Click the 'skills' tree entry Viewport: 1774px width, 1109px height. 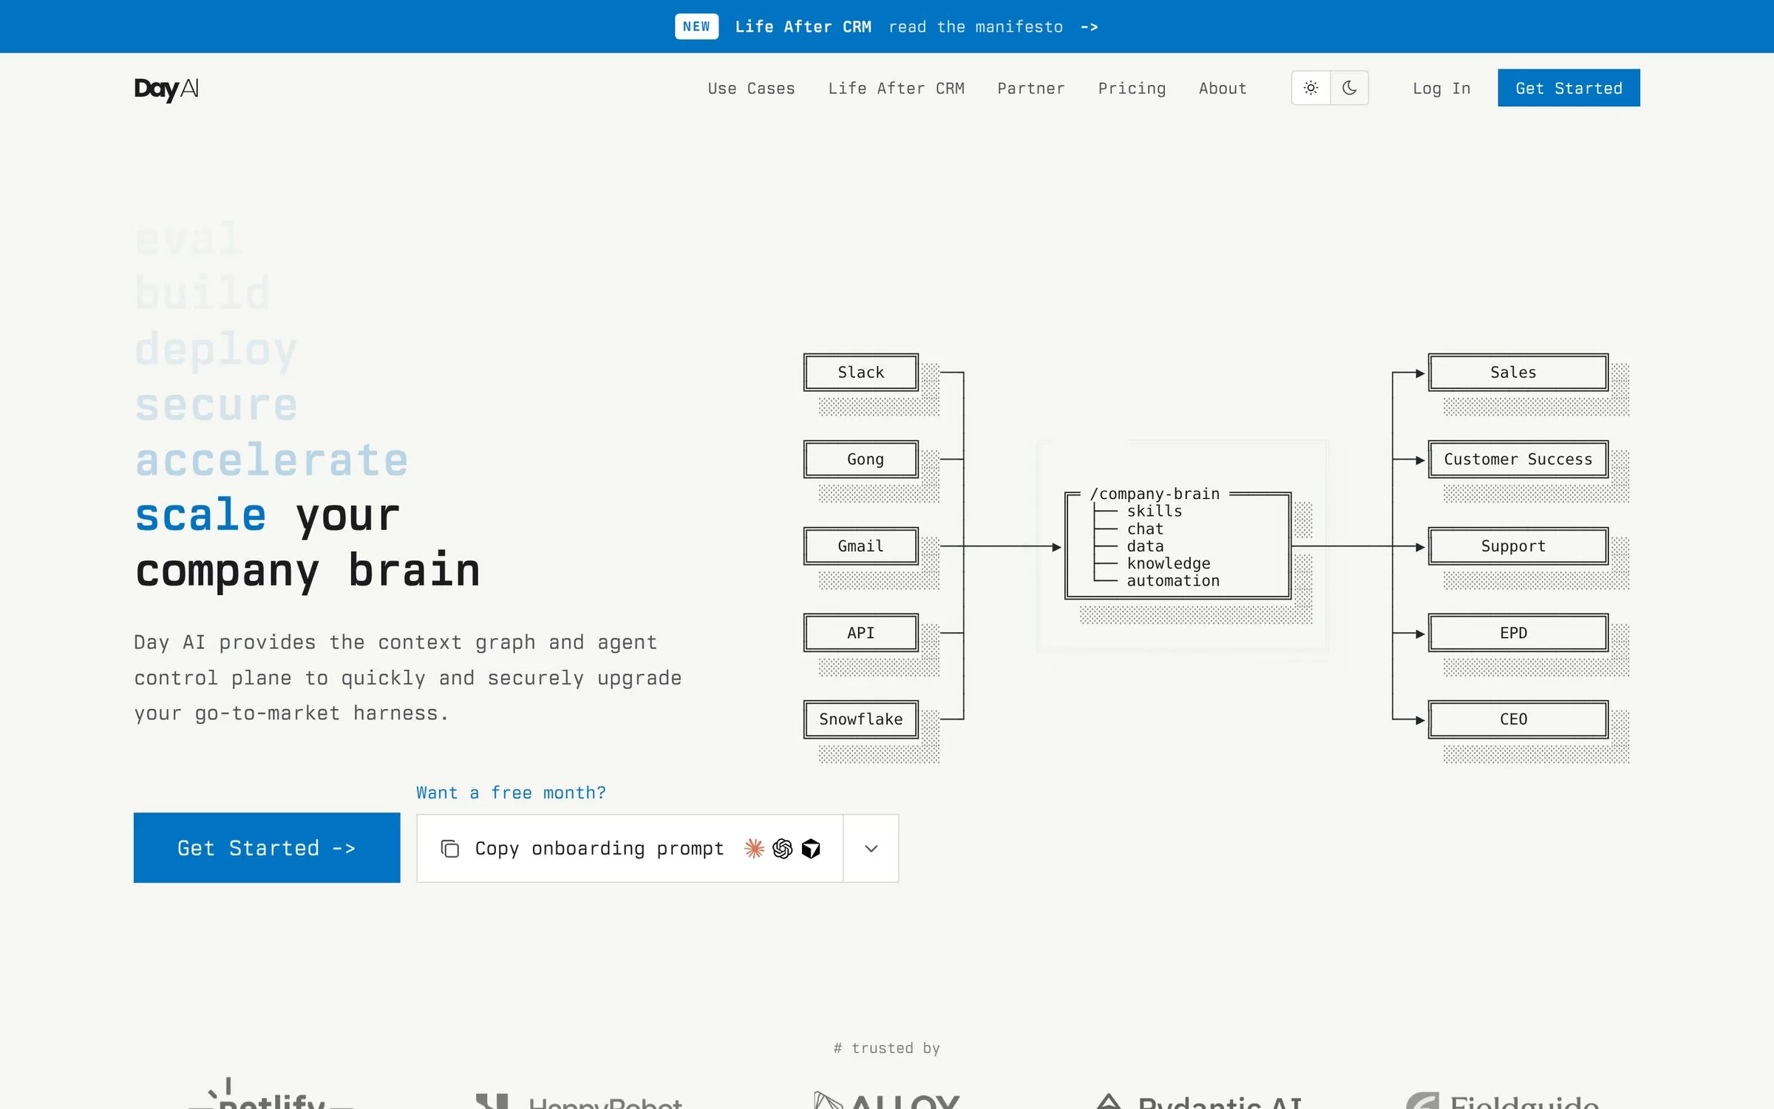tap(1155, 512)
